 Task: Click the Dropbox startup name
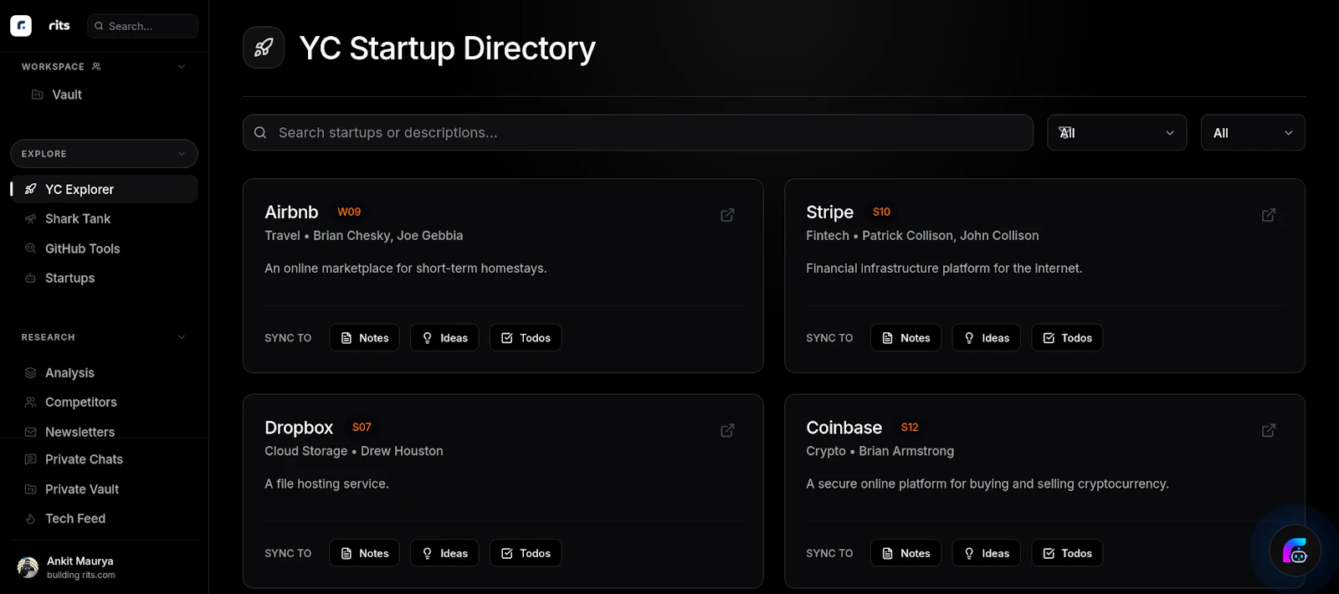pos(299,428)
